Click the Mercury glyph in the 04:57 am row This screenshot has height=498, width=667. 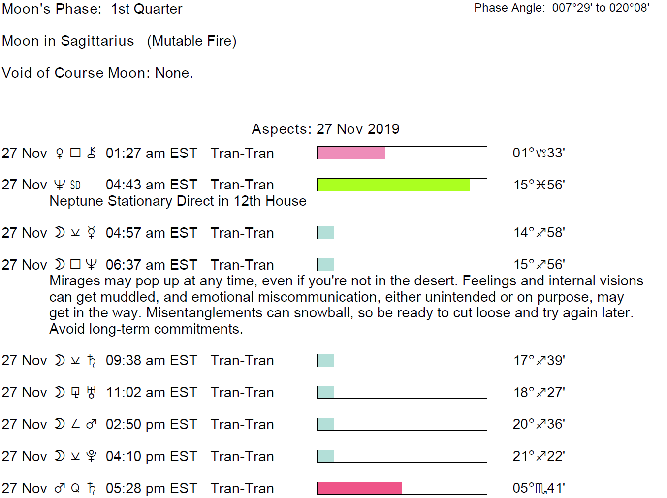91,233
